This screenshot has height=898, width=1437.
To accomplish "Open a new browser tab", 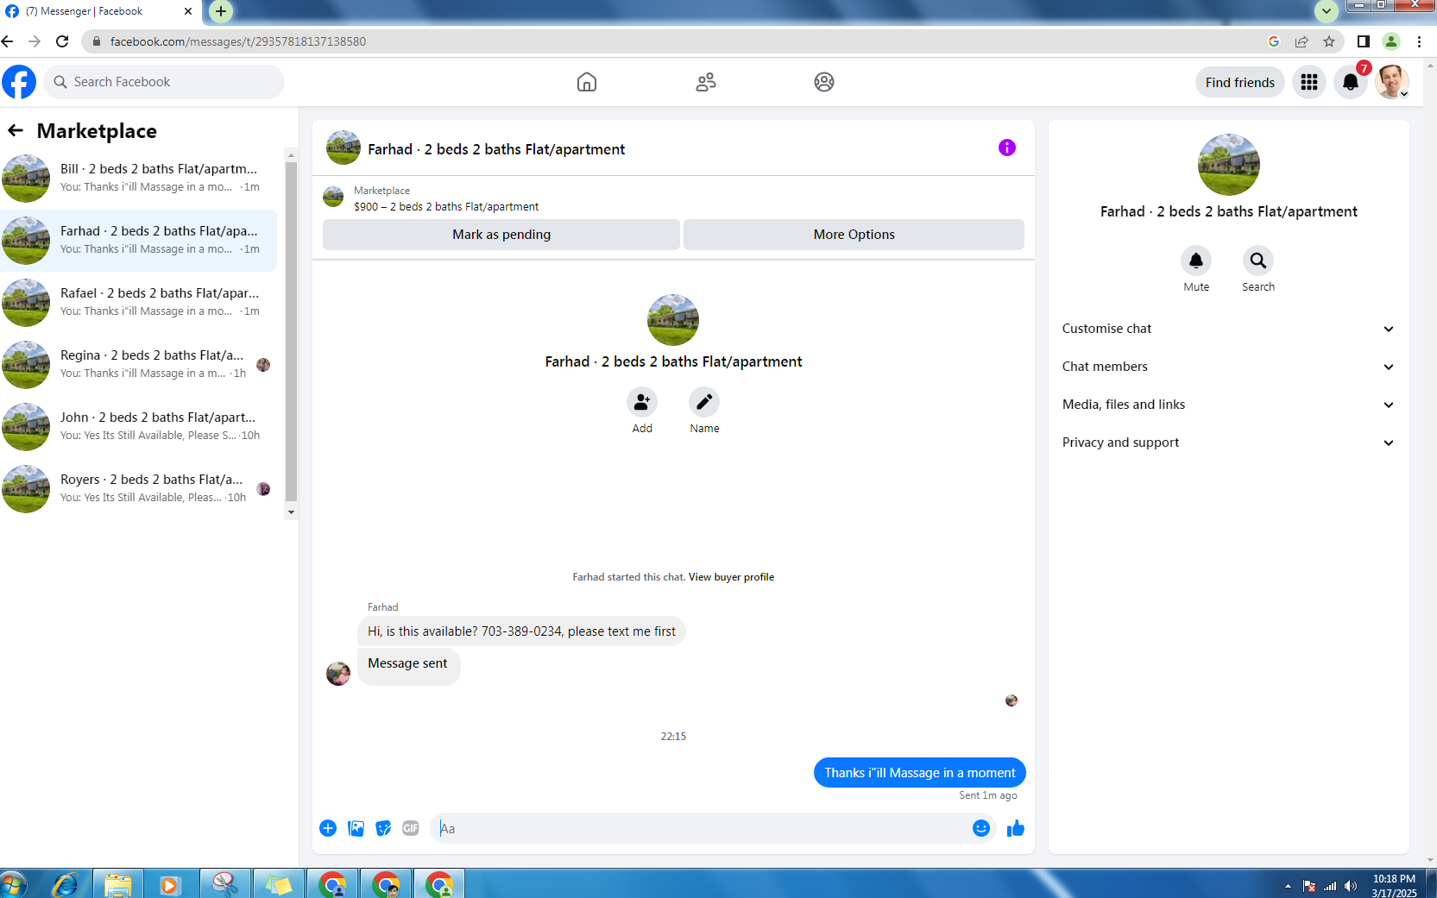I will (x=221, y=11).
